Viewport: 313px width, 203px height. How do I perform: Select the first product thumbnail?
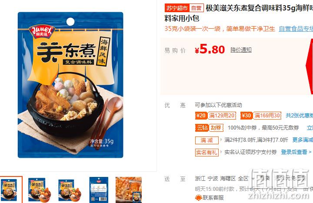(10, 190)
